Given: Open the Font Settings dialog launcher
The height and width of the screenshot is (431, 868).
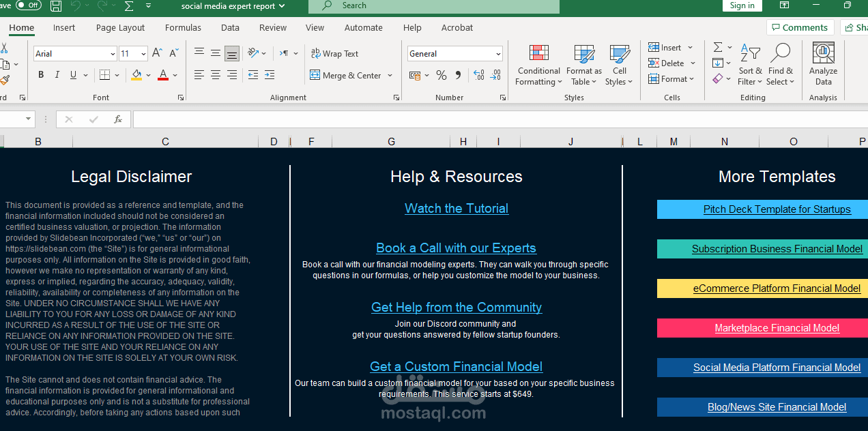Looking at the screenshot, I should pos(181,98).
